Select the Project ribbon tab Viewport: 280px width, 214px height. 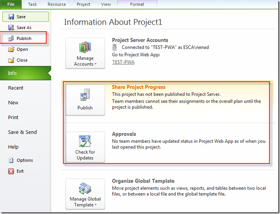pos(83,4)
